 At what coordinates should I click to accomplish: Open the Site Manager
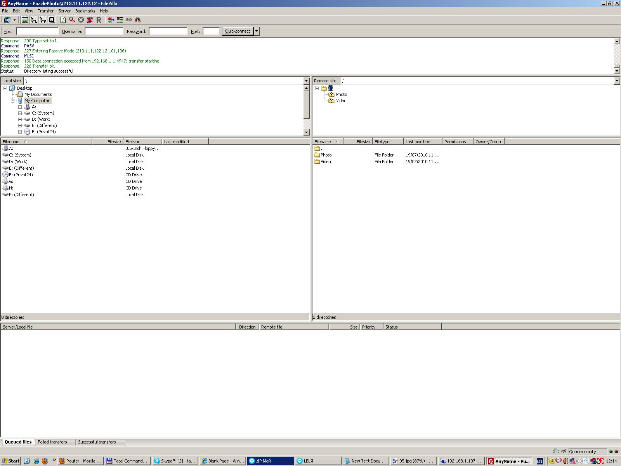click(x=7, y=20)
